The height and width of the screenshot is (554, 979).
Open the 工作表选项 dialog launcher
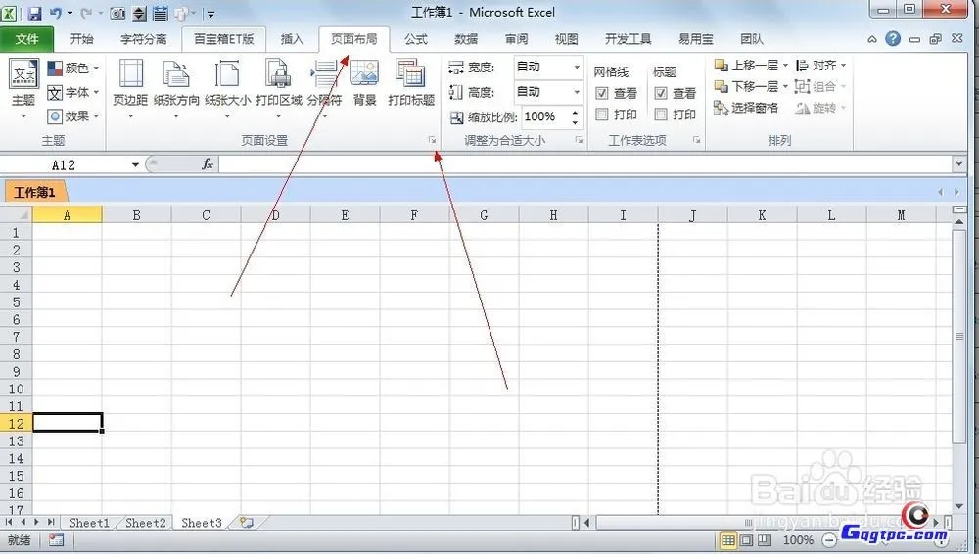click(x=696, y=141)
